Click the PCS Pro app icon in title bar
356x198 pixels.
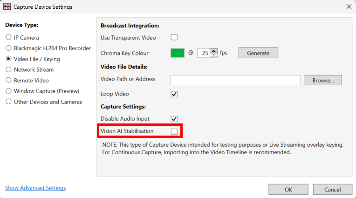[x=7, y=7]
